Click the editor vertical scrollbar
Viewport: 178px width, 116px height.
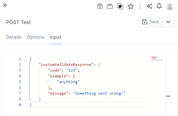click(168, 86)
